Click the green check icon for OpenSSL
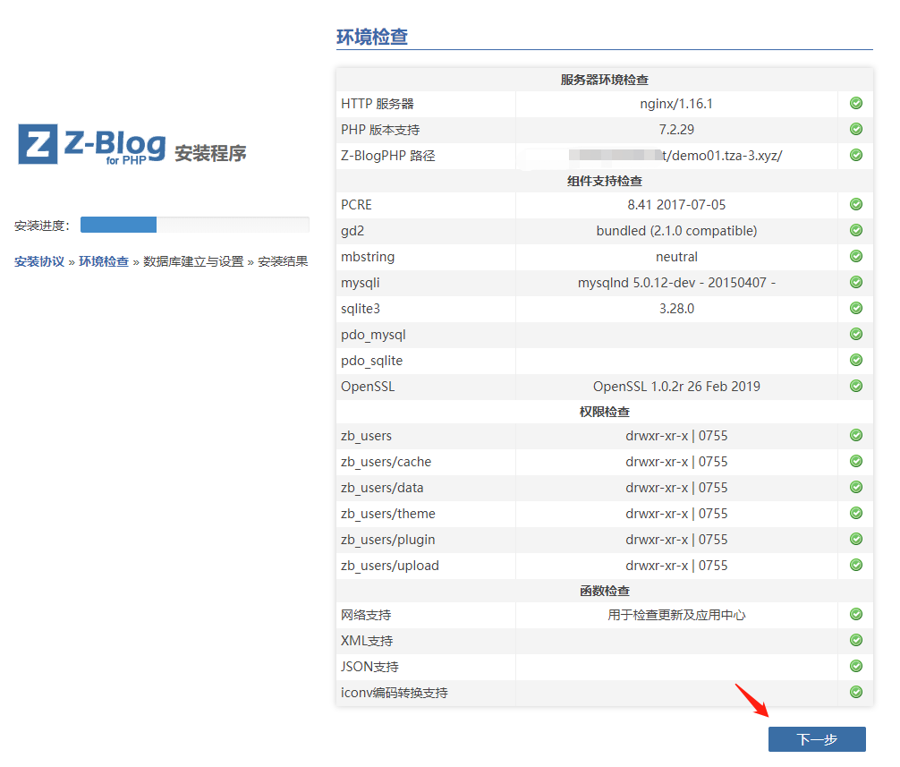Screen dimensions: 900x767 tap(856, 386)
